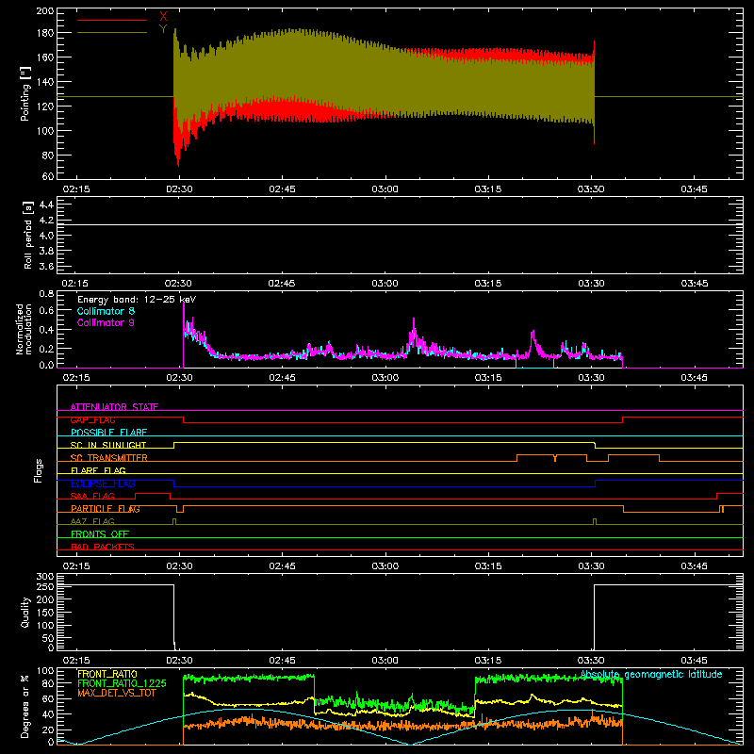The width and height of the screenshot is (754, 754).
Task: Click the cyan 'Collimator 8' legend entry
Action: (x=106, y=311)
